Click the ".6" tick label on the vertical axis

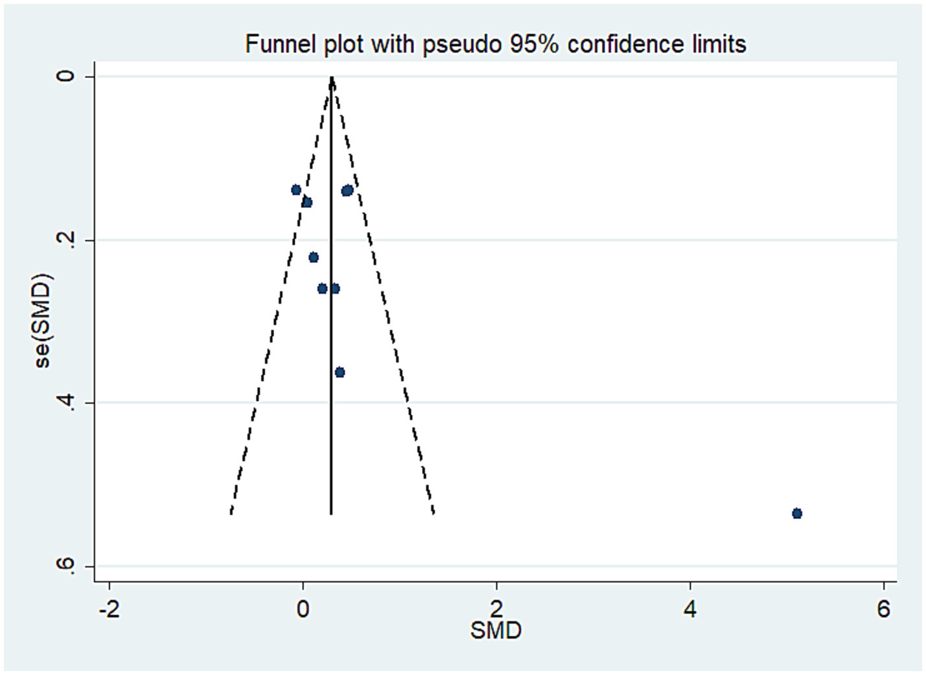65,566
